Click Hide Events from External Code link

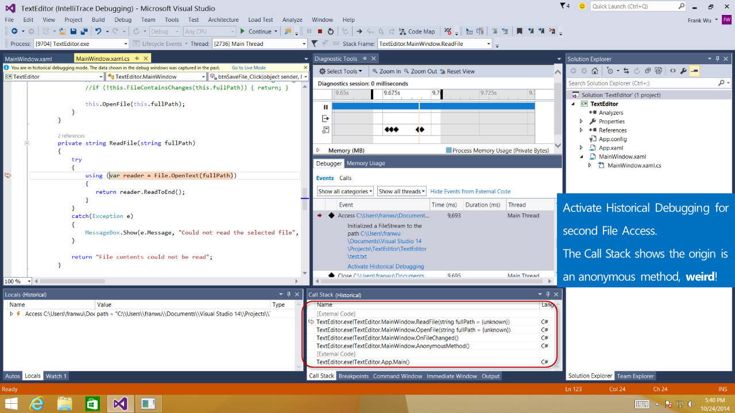pos(470,192)
